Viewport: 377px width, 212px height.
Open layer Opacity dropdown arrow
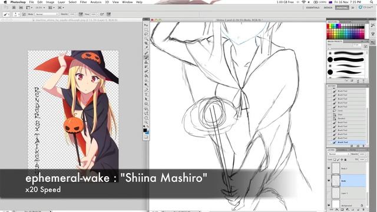[366, 154]
